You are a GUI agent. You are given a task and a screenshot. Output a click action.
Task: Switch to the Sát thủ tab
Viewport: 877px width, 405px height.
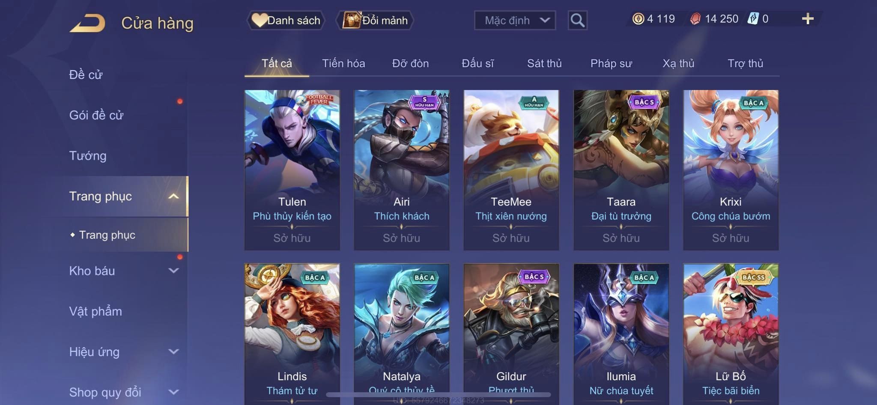pos(544,63)
